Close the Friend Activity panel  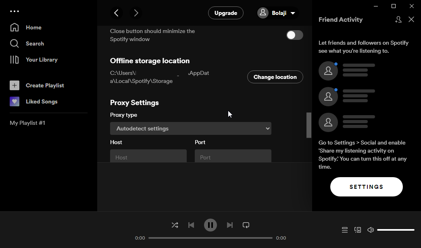pyautogui.click(x=411, y=20)
